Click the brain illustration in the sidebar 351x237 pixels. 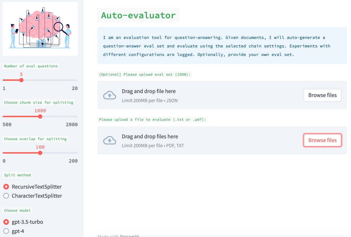40,28
